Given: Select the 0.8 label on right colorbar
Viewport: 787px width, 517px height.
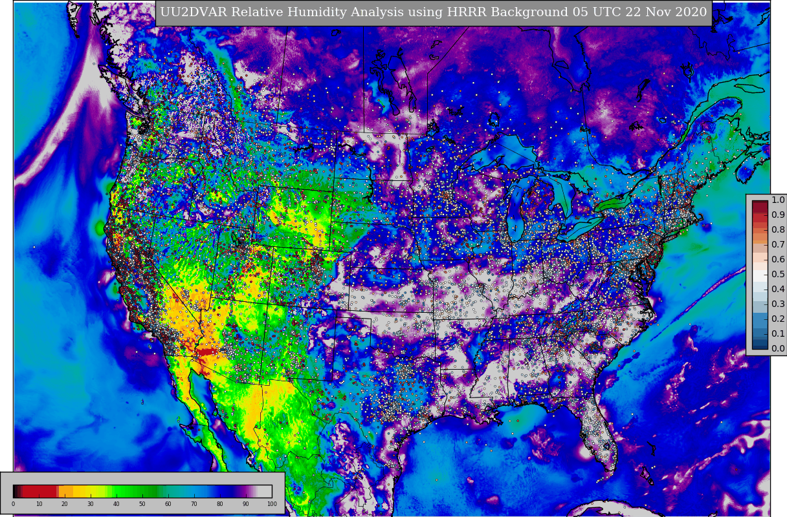Looking at the screenshot, I should pos(778,230).
